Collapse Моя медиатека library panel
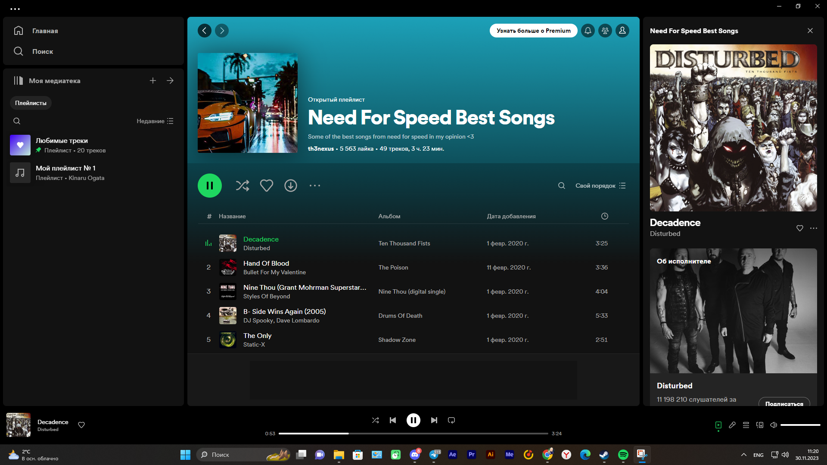 47,81
